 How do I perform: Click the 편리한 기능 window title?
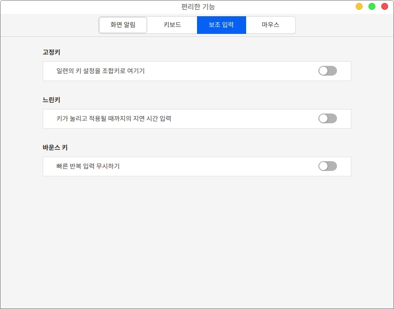click(x=198, y=7)
